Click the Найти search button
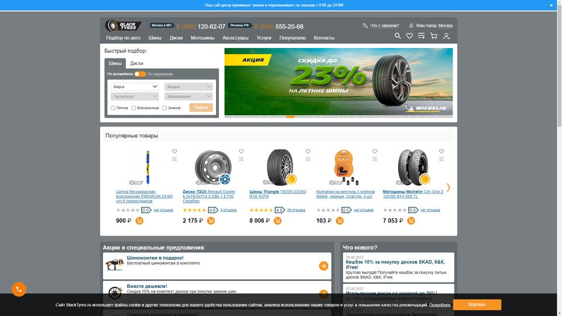The width and height of the screenshot is (562, 316). point(201,108)
